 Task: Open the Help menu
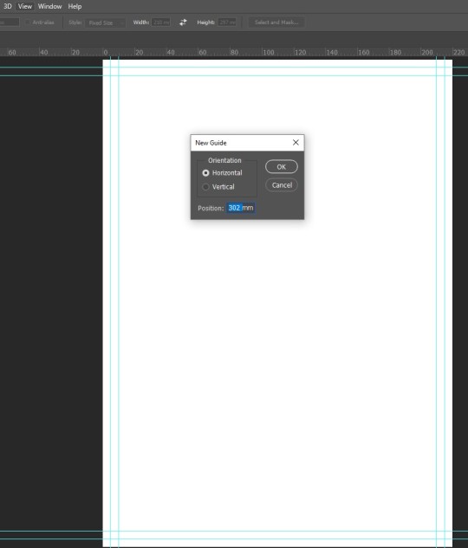75,6
